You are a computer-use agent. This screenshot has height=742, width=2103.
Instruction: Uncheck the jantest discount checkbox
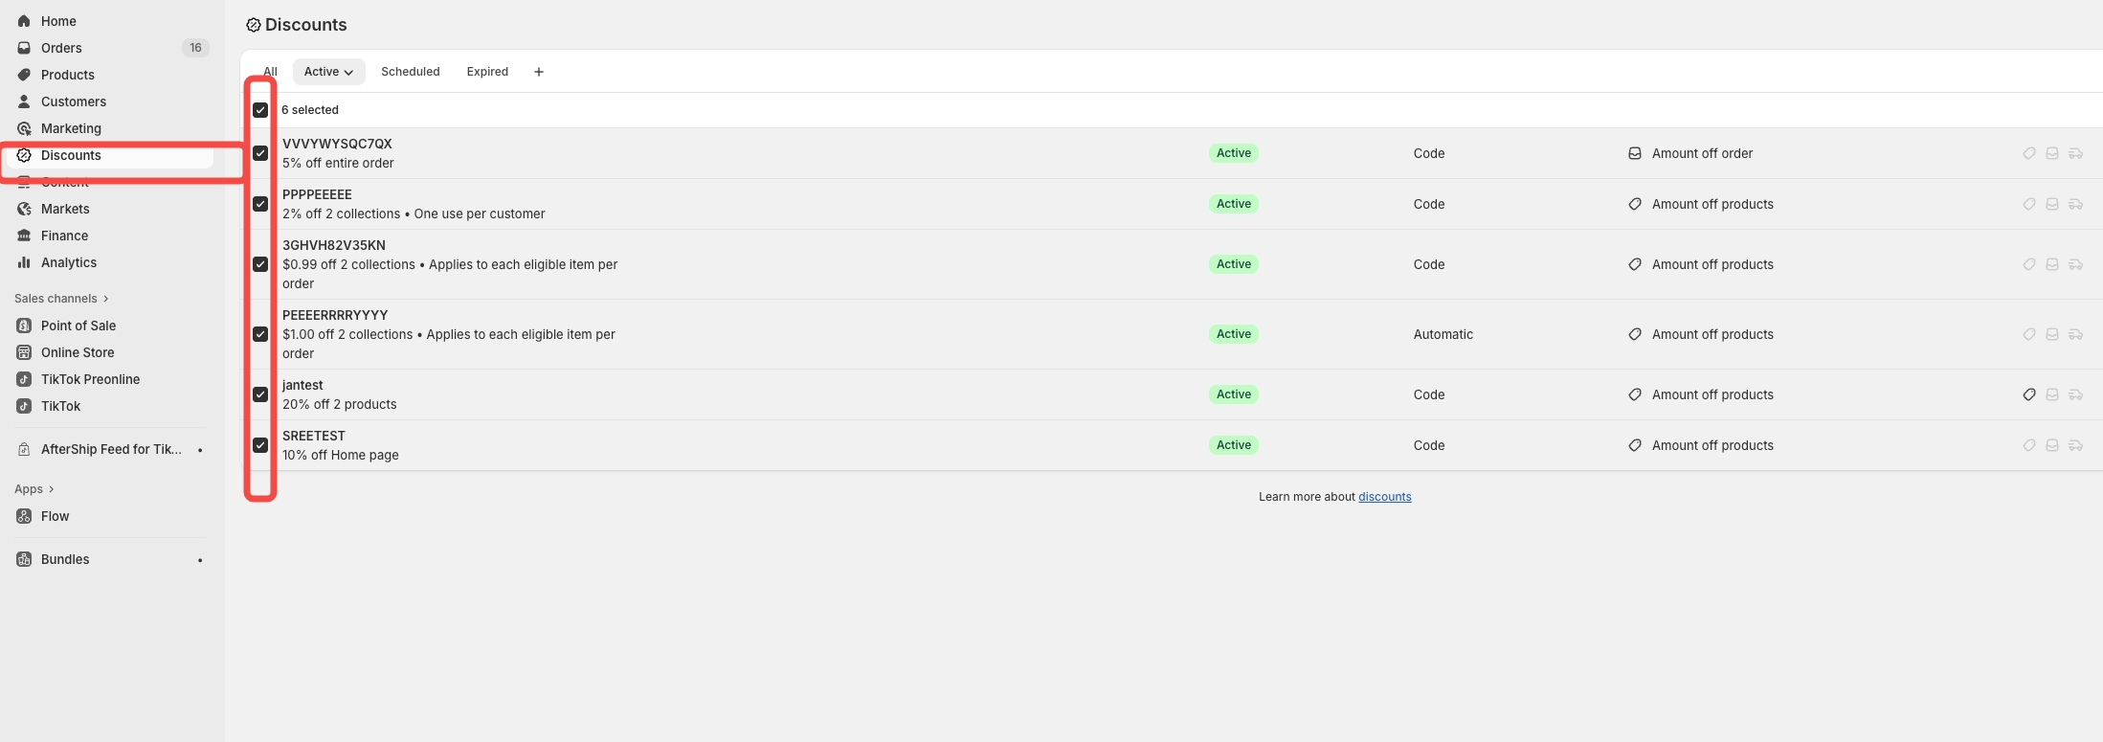pos(260,394)
